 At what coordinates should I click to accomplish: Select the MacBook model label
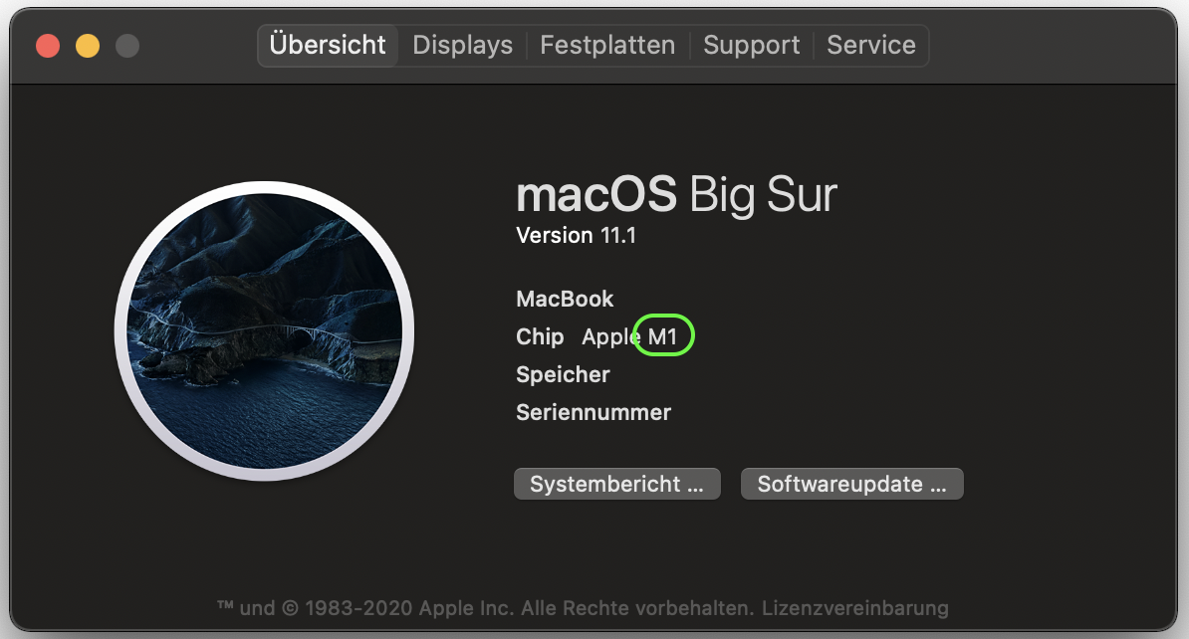click(565, 299)
